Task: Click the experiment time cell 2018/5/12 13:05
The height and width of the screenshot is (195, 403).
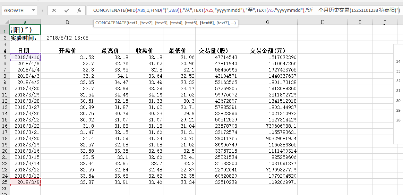Action: pyautogui.click(x=67, y=38)
